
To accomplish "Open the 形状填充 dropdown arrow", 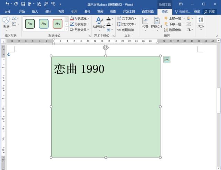I will point(88,18).
